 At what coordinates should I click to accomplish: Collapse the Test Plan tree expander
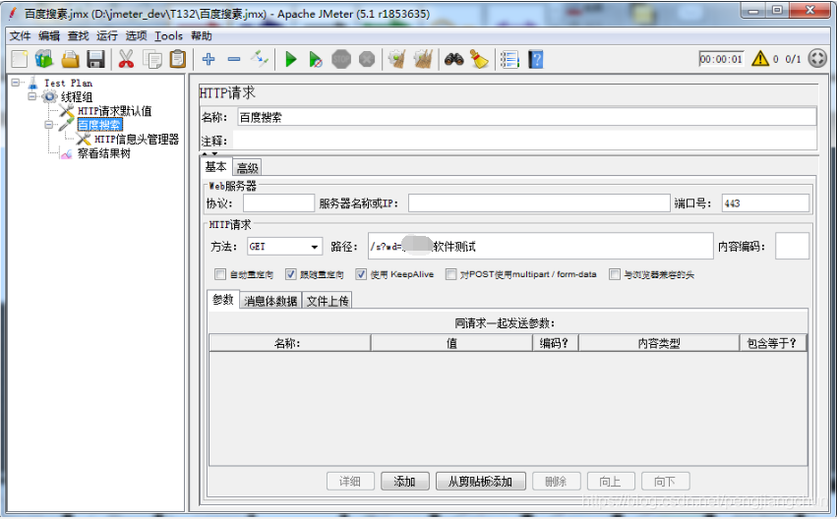[x=16, y=83]
